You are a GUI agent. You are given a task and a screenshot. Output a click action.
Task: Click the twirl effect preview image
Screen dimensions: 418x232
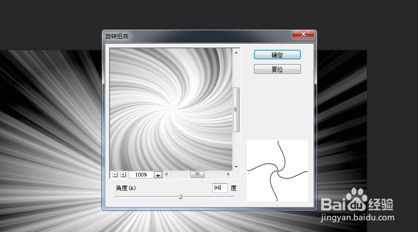click(x=171, y=110)
